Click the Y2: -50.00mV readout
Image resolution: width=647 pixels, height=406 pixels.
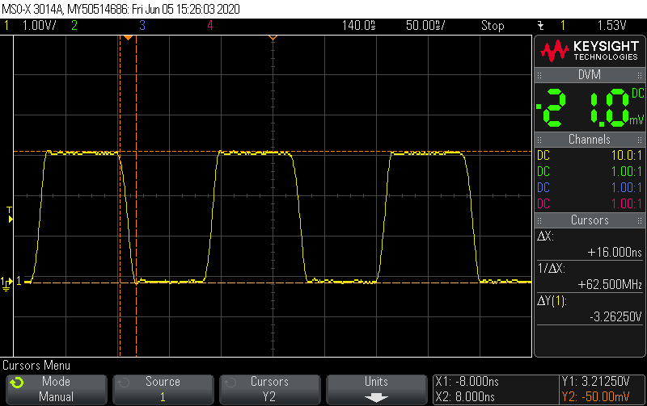(x=595, y=397)
